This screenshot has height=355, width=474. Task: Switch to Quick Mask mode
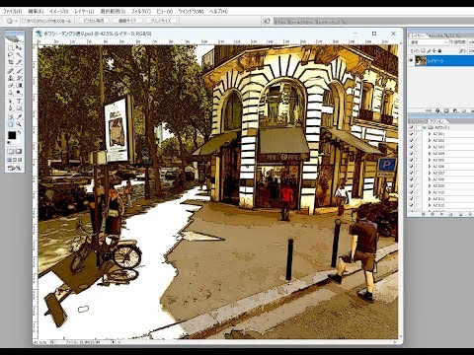point(19,151)
